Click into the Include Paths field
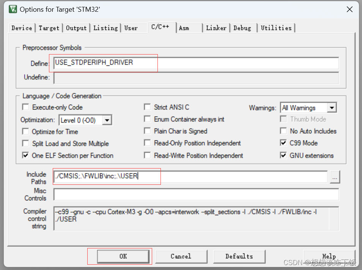 click(x=190, y=176)
